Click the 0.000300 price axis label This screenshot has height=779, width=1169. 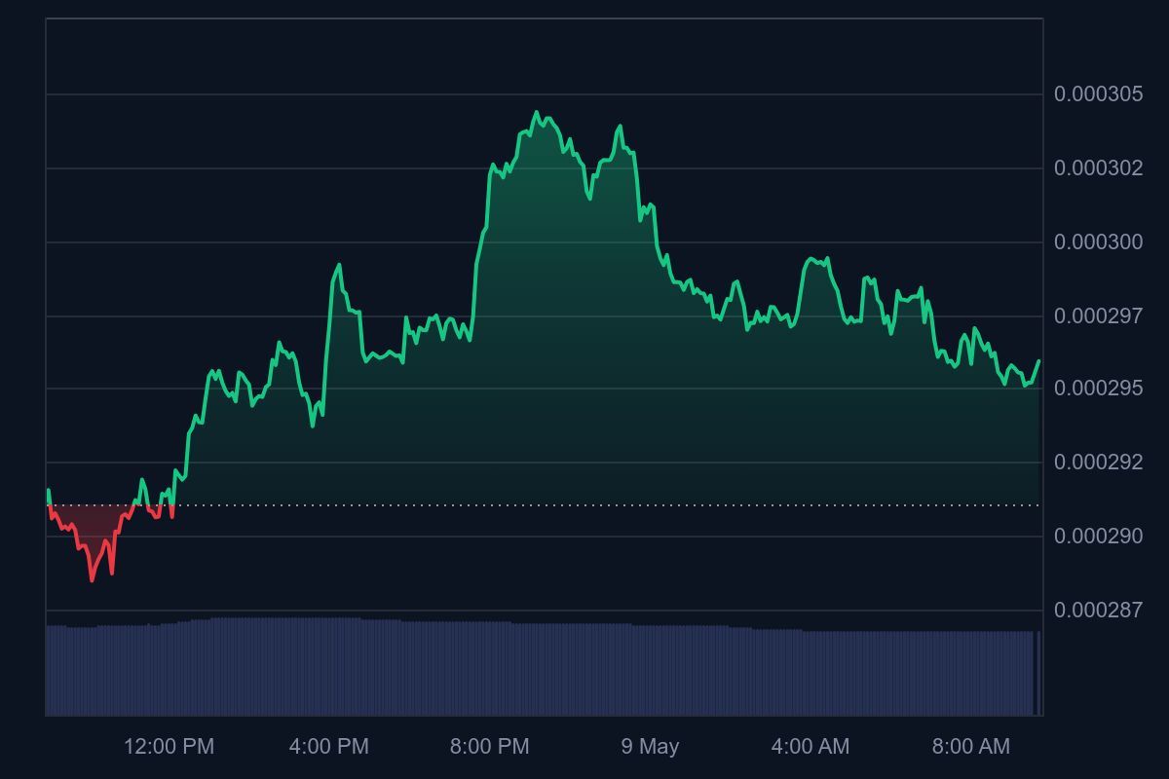point(1098,242)
